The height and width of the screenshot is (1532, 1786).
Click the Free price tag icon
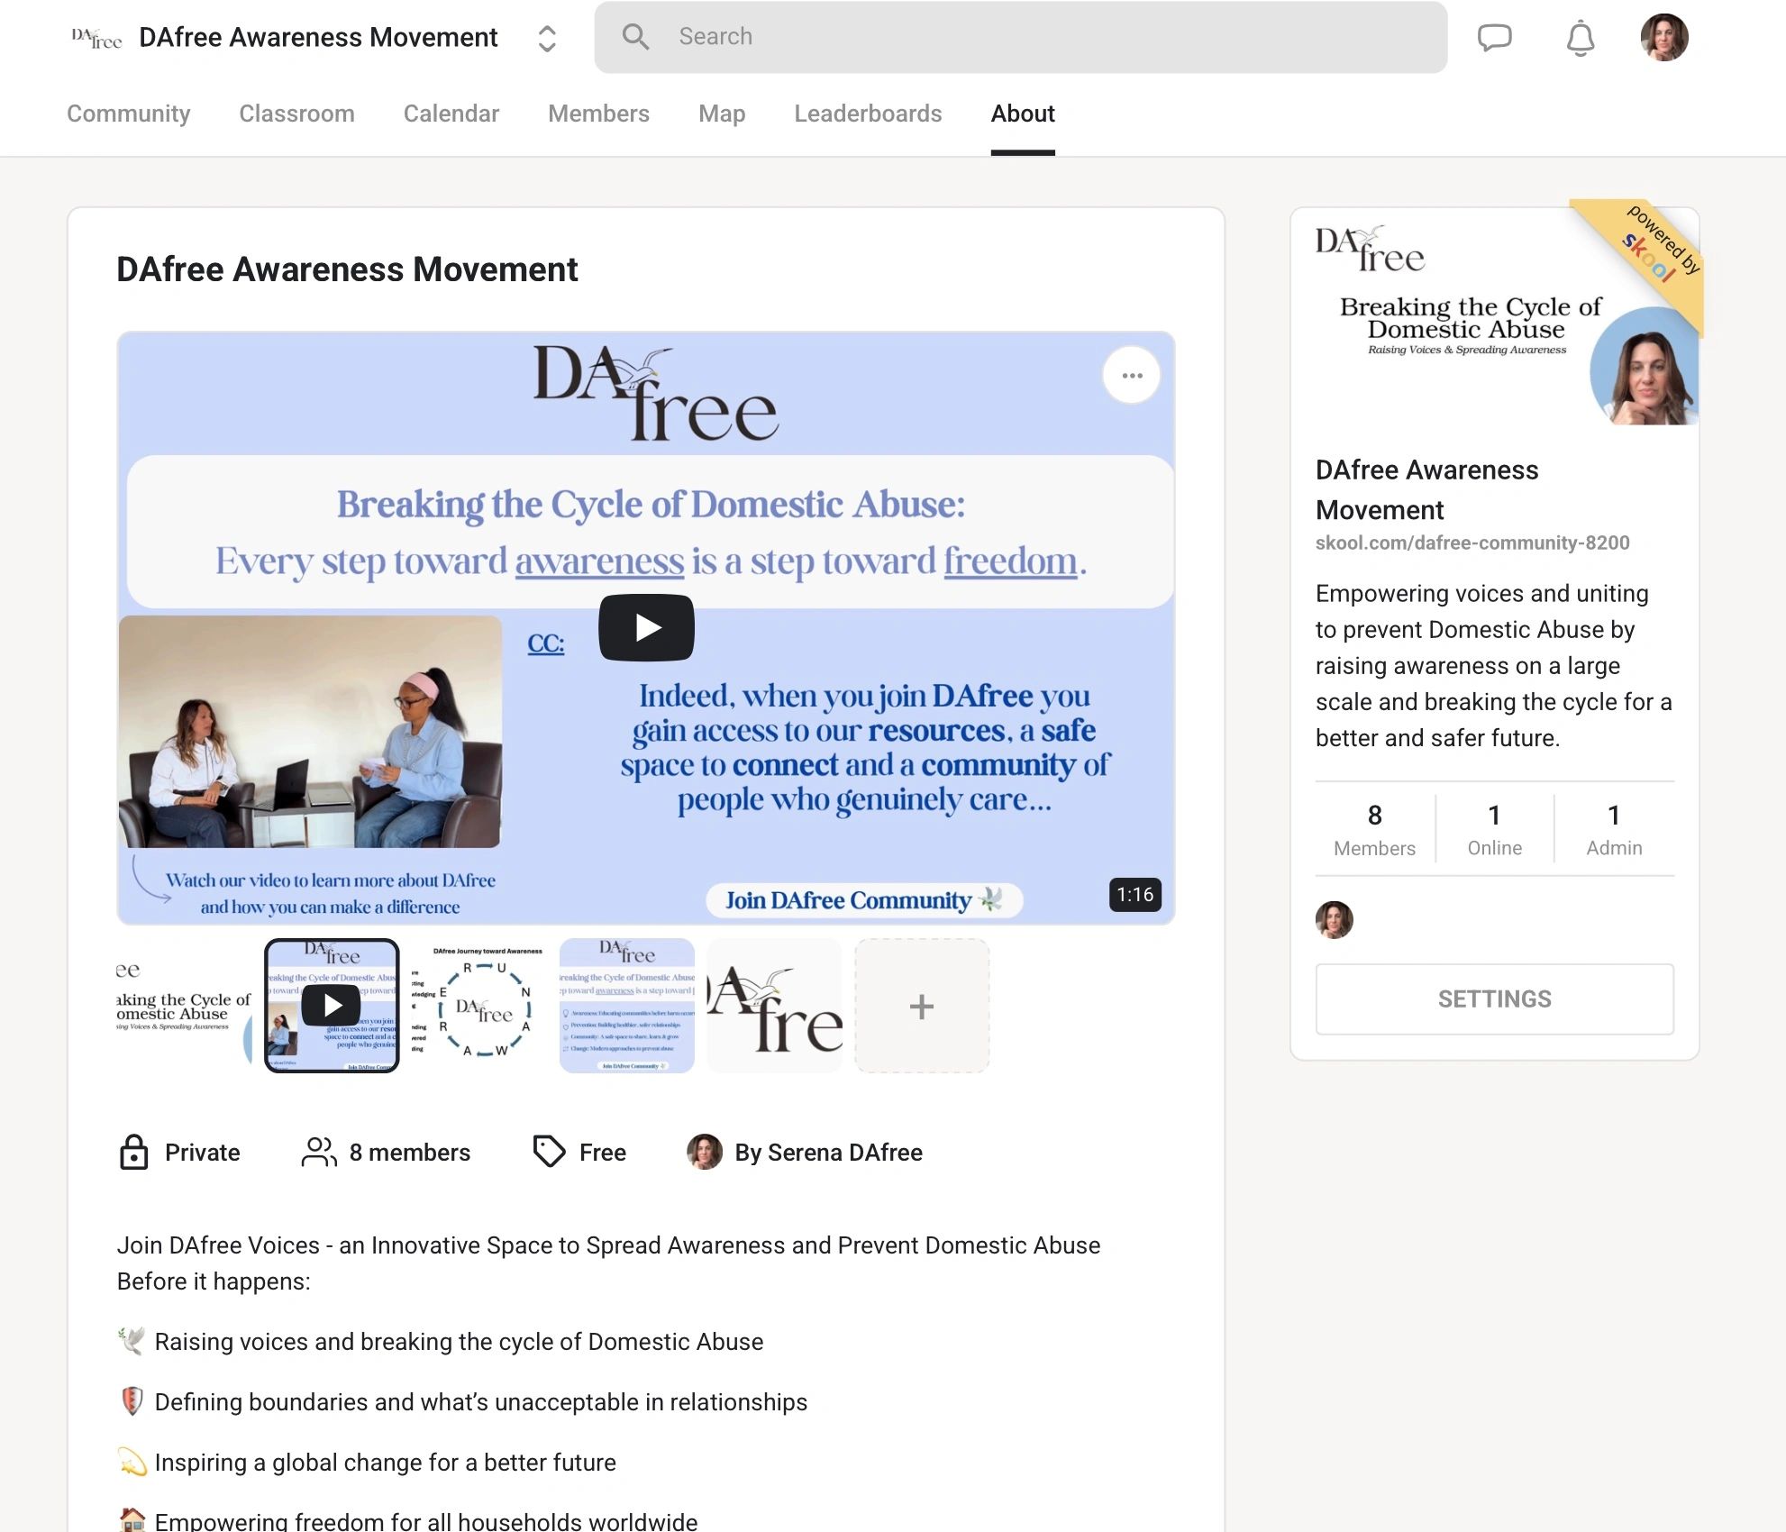tap(549, 1151)
